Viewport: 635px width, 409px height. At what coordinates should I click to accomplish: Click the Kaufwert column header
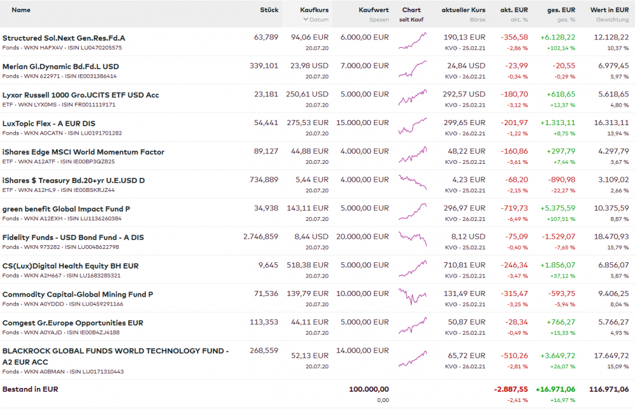pos(373,10)
